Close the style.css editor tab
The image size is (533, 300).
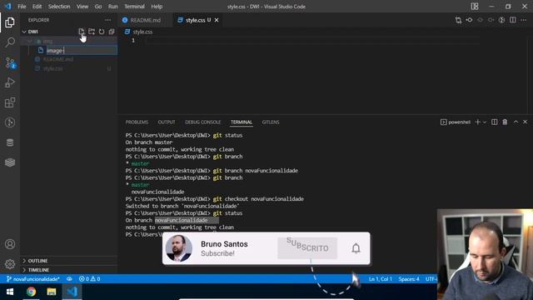(x=217, y=20)
